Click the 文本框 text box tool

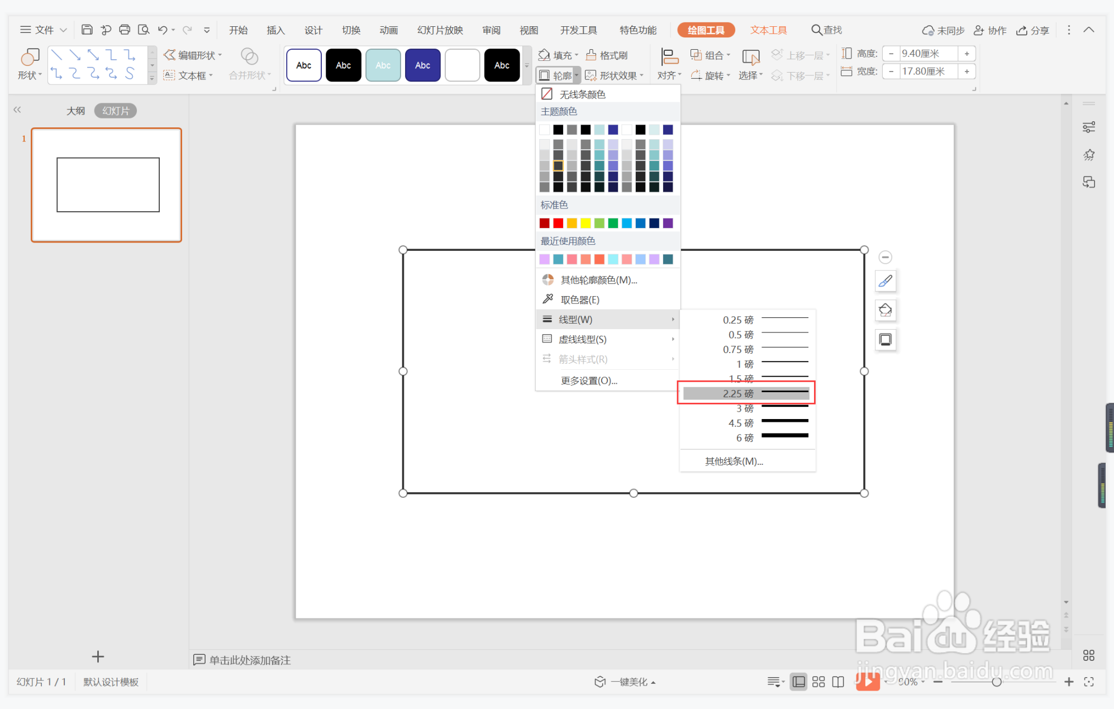pos(188,75)
